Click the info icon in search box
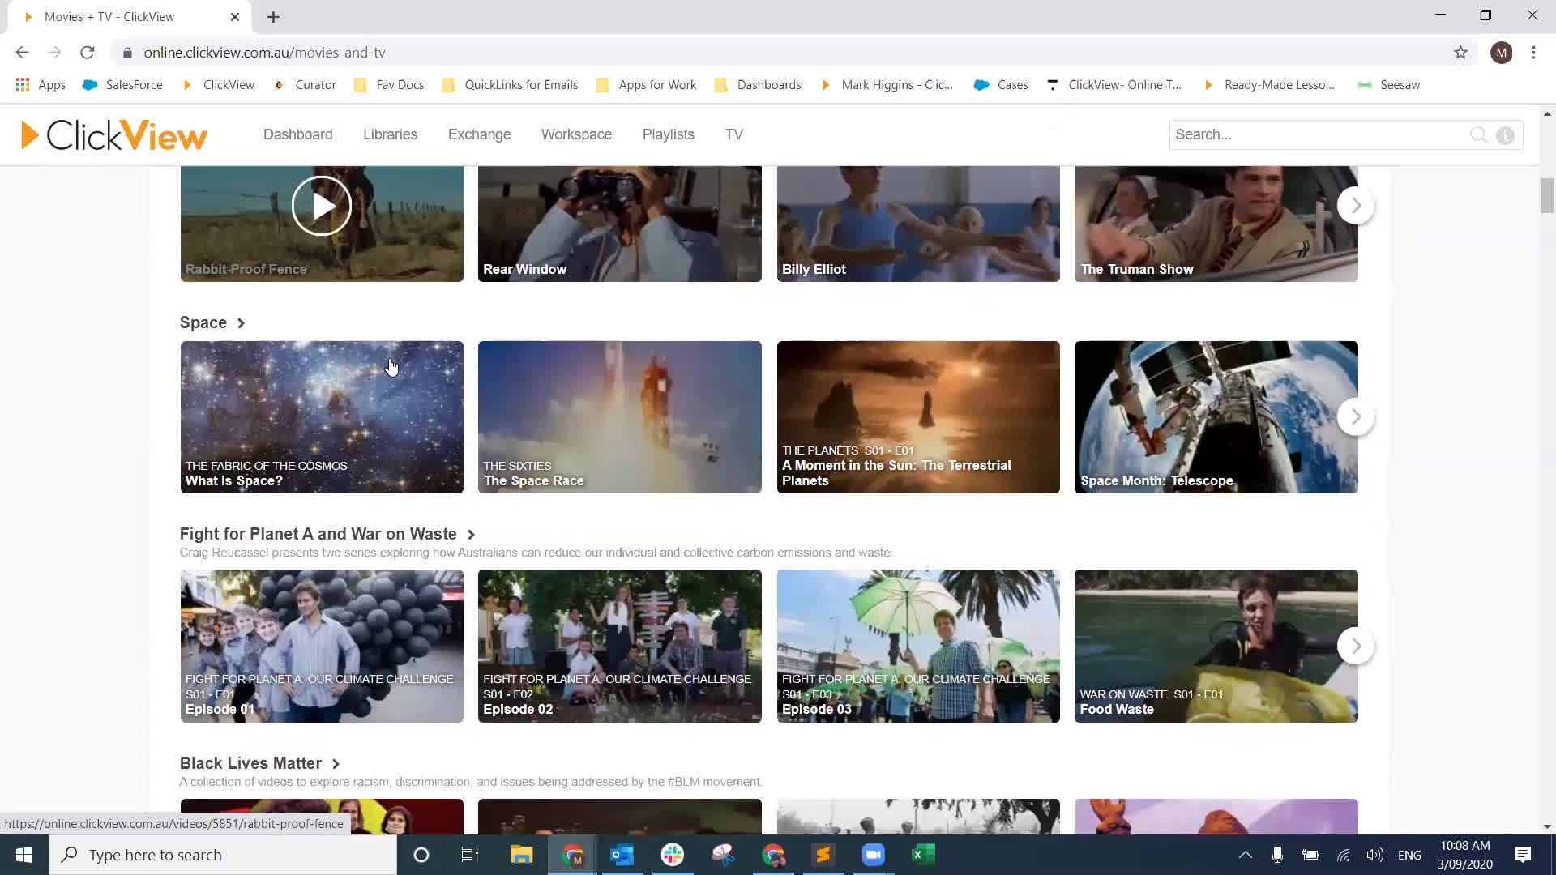The width and height of the screenshot is (1556, 875). [x=1505, y=135]
